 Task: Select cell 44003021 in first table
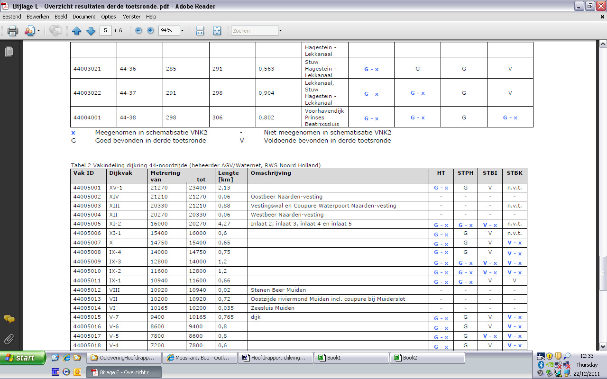click(94, 69)
